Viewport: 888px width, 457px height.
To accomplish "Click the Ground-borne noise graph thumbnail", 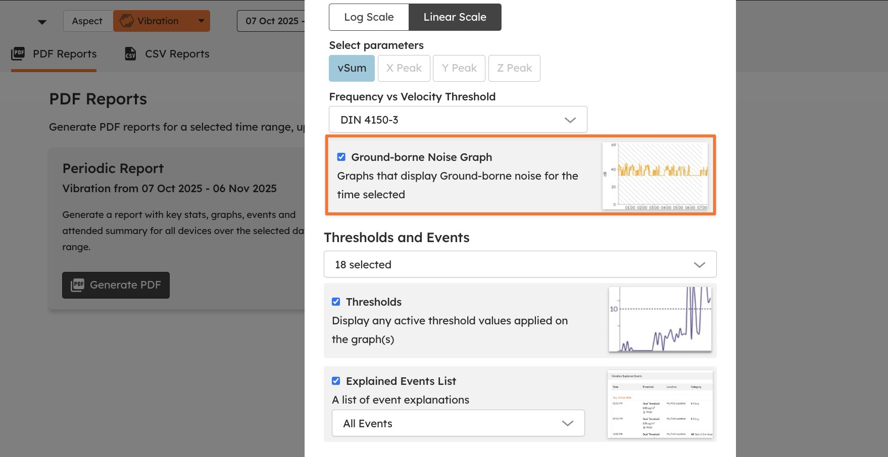I will [656, 176].
